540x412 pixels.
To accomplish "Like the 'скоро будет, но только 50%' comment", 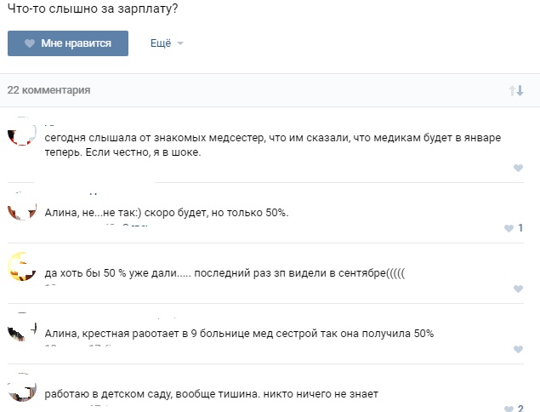I will point(509,228).
